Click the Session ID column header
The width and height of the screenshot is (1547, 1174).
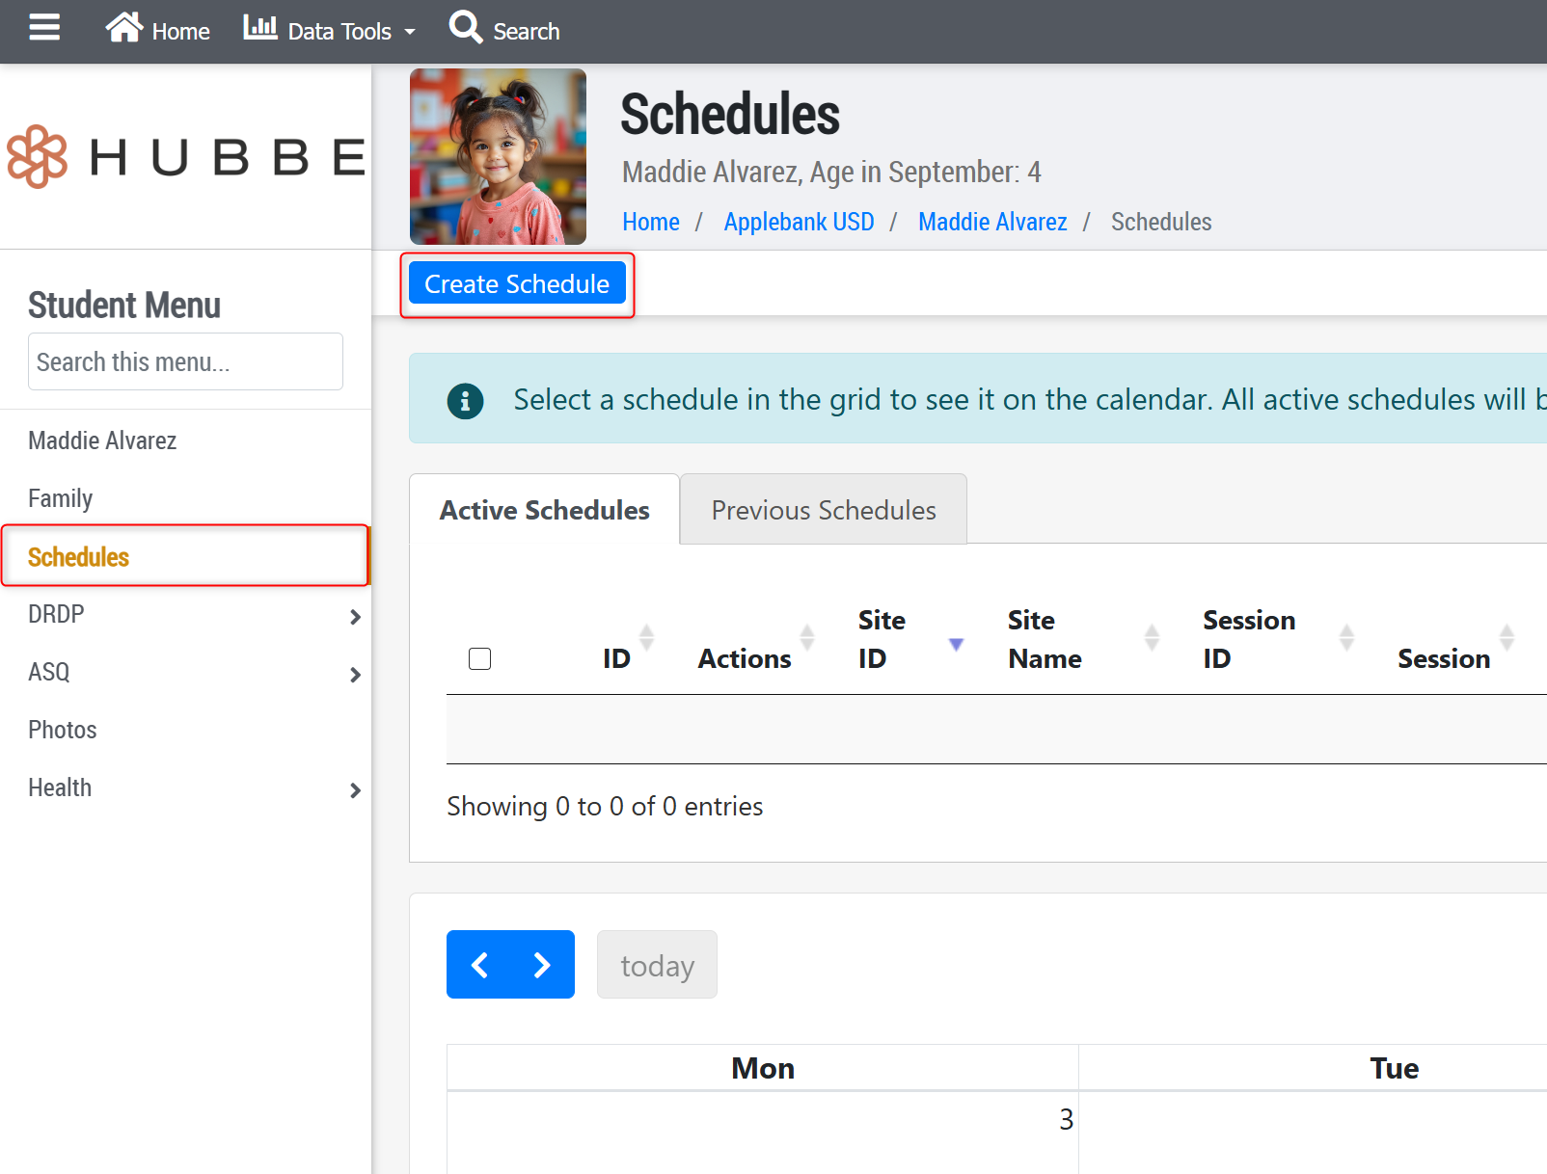click(x=1249, y=639)
